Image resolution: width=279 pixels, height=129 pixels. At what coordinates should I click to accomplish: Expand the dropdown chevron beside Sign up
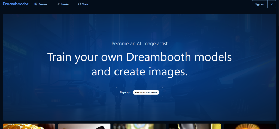tap(272, 4)
